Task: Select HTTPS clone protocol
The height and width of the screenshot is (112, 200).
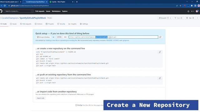Action: pyautogui.click(x=59, y=37)
